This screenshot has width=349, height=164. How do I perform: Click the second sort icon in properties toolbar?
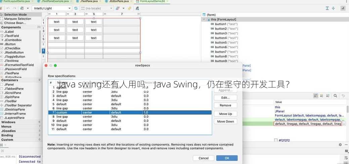(x=321, y=96)
